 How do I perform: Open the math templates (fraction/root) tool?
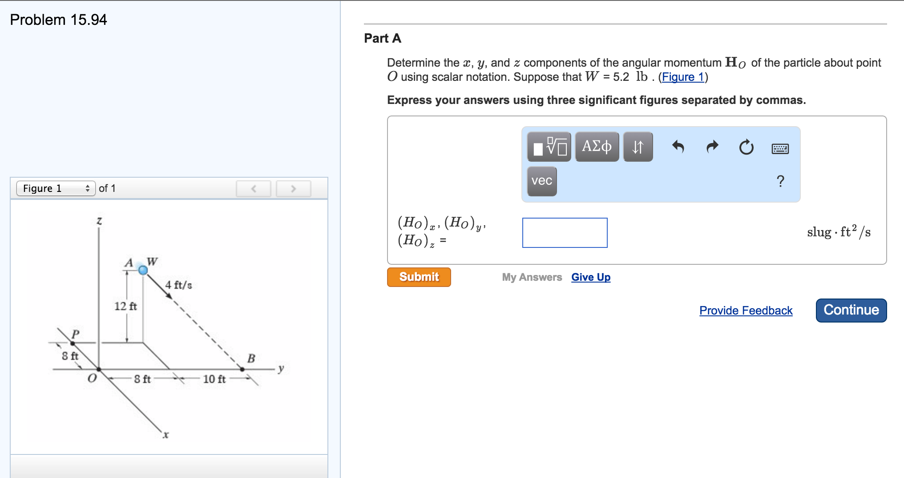tap(549, 147)
